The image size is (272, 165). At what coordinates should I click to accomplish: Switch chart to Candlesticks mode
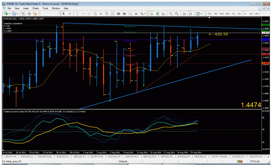point(158,13)
